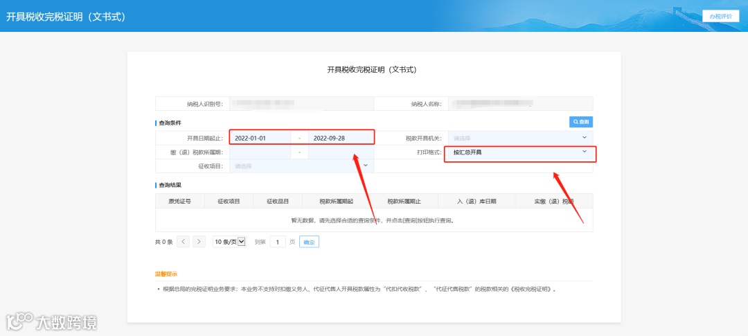748x336 pixels.
Task: Click the page number input box
Action: (x=278, y=242)
